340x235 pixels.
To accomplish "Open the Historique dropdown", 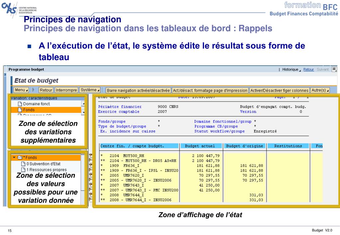I will click(291, 69).
